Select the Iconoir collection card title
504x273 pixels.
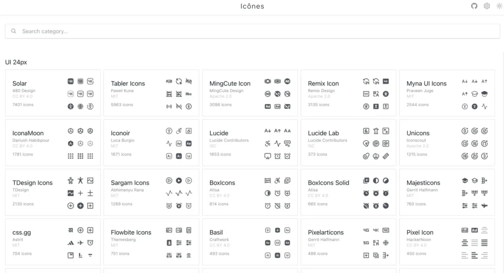tap(120, 133)
